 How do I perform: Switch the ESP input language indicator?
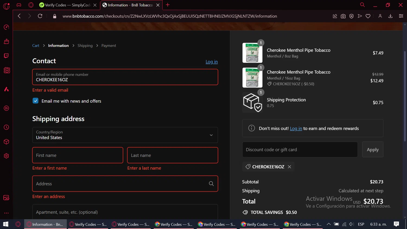pos(361,224)
